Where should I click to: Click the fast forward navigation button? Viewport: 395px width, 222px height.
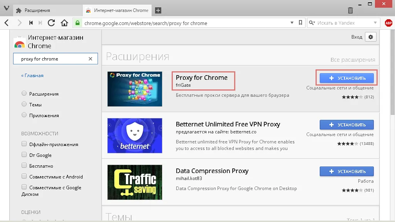(x=40, y=23)
